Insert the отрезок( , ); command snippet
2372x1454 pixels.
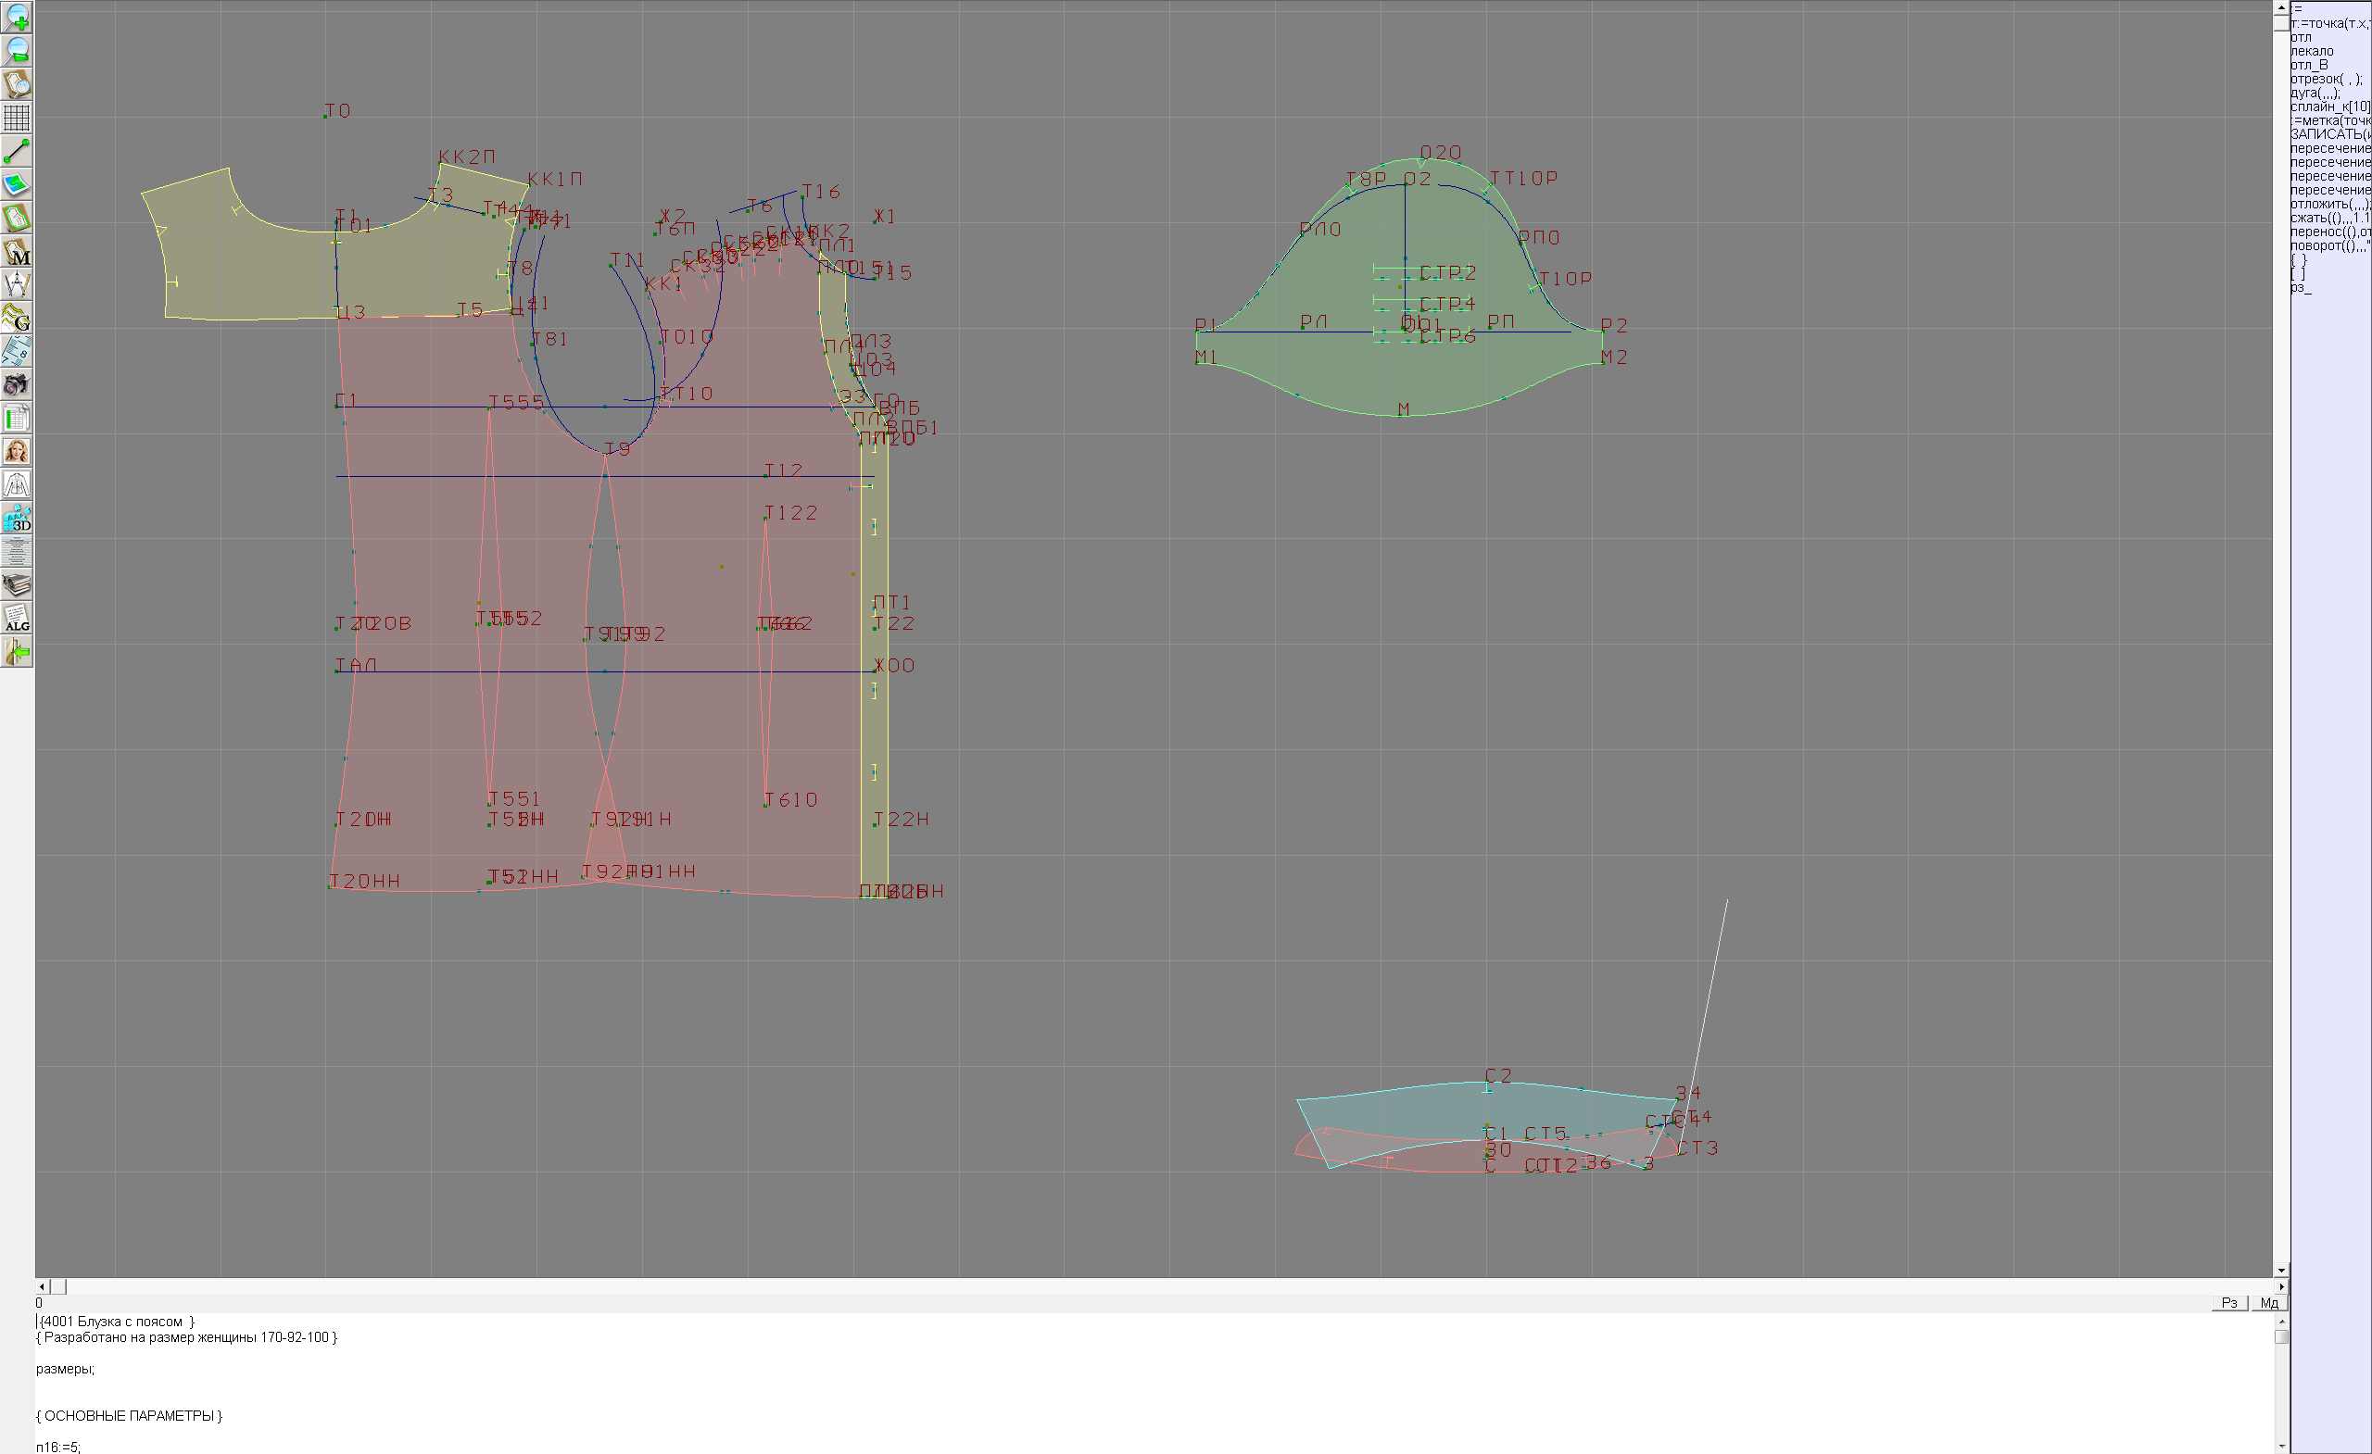click(2324, 79)
